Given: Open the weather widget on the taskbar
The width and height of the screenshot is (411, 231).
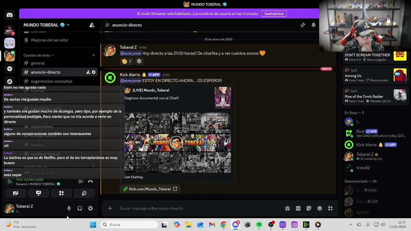Looking at the screenshot, I should coord(21,225).
